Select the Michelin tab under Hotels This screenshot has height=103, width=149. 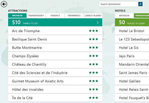(x=124, y=16)
